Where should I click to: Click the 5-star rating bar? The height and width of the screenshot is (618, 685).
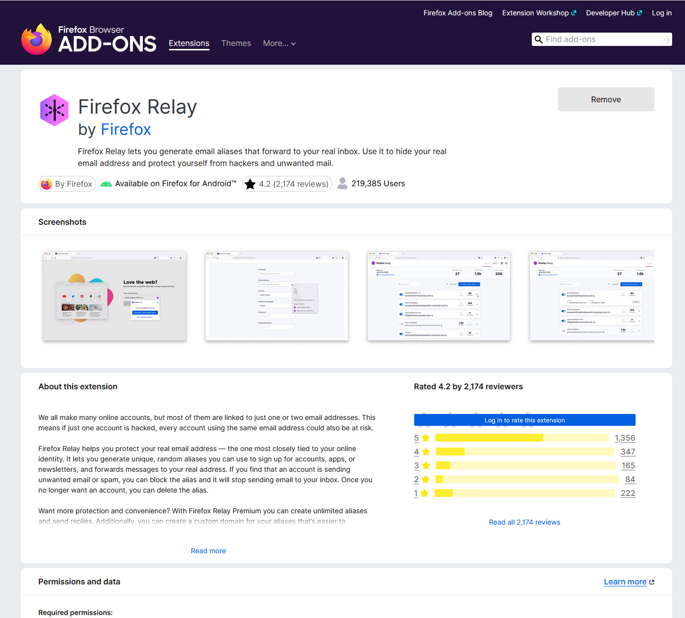coord(522,438)
